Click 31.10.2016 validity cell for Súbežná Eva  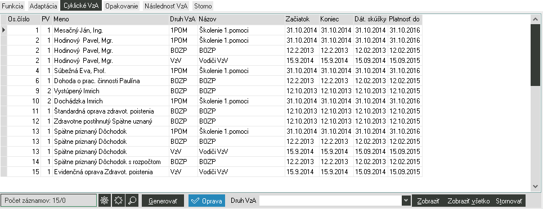405,71
